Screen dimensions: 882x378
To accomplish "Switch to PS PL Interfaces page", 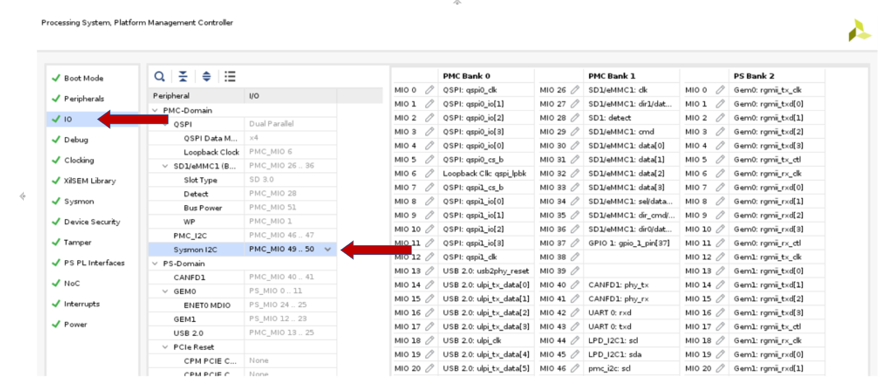I will point(94,263).
